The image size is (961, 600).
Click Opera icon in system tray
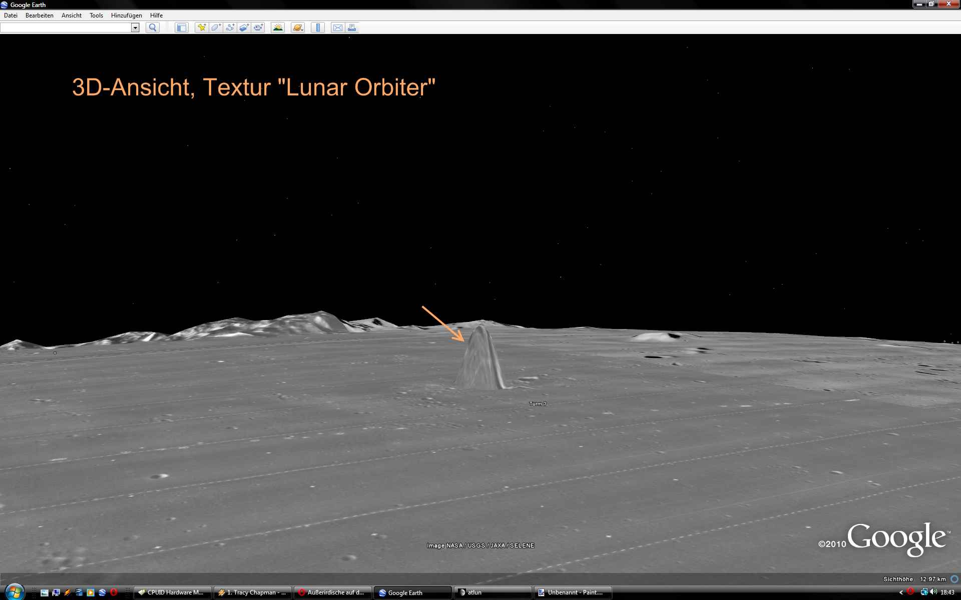(910, 592)
